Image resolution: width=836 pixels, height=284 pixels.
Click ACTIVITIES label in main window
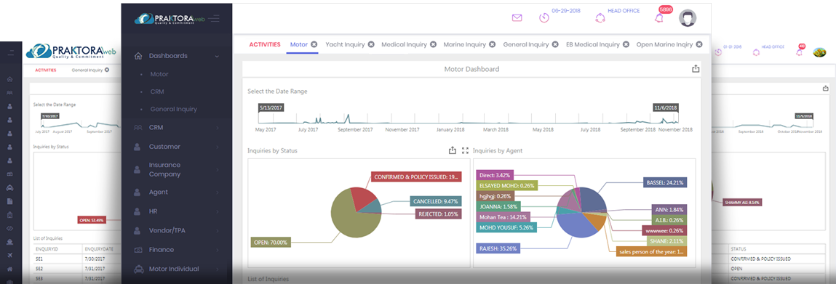(x=265, y=45)
